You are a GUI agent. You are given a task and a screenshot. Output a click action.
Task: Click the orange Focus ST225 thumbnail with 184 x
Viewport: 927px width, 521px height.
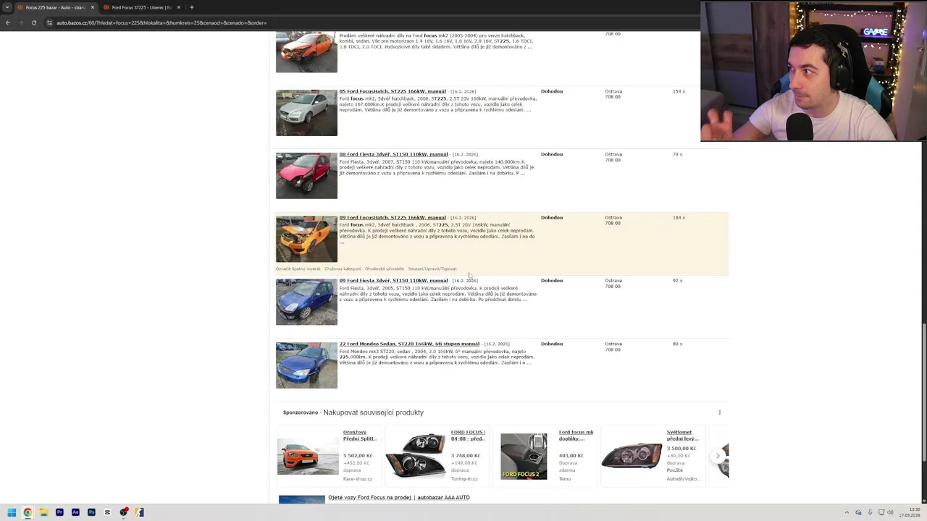pos(306,239)
